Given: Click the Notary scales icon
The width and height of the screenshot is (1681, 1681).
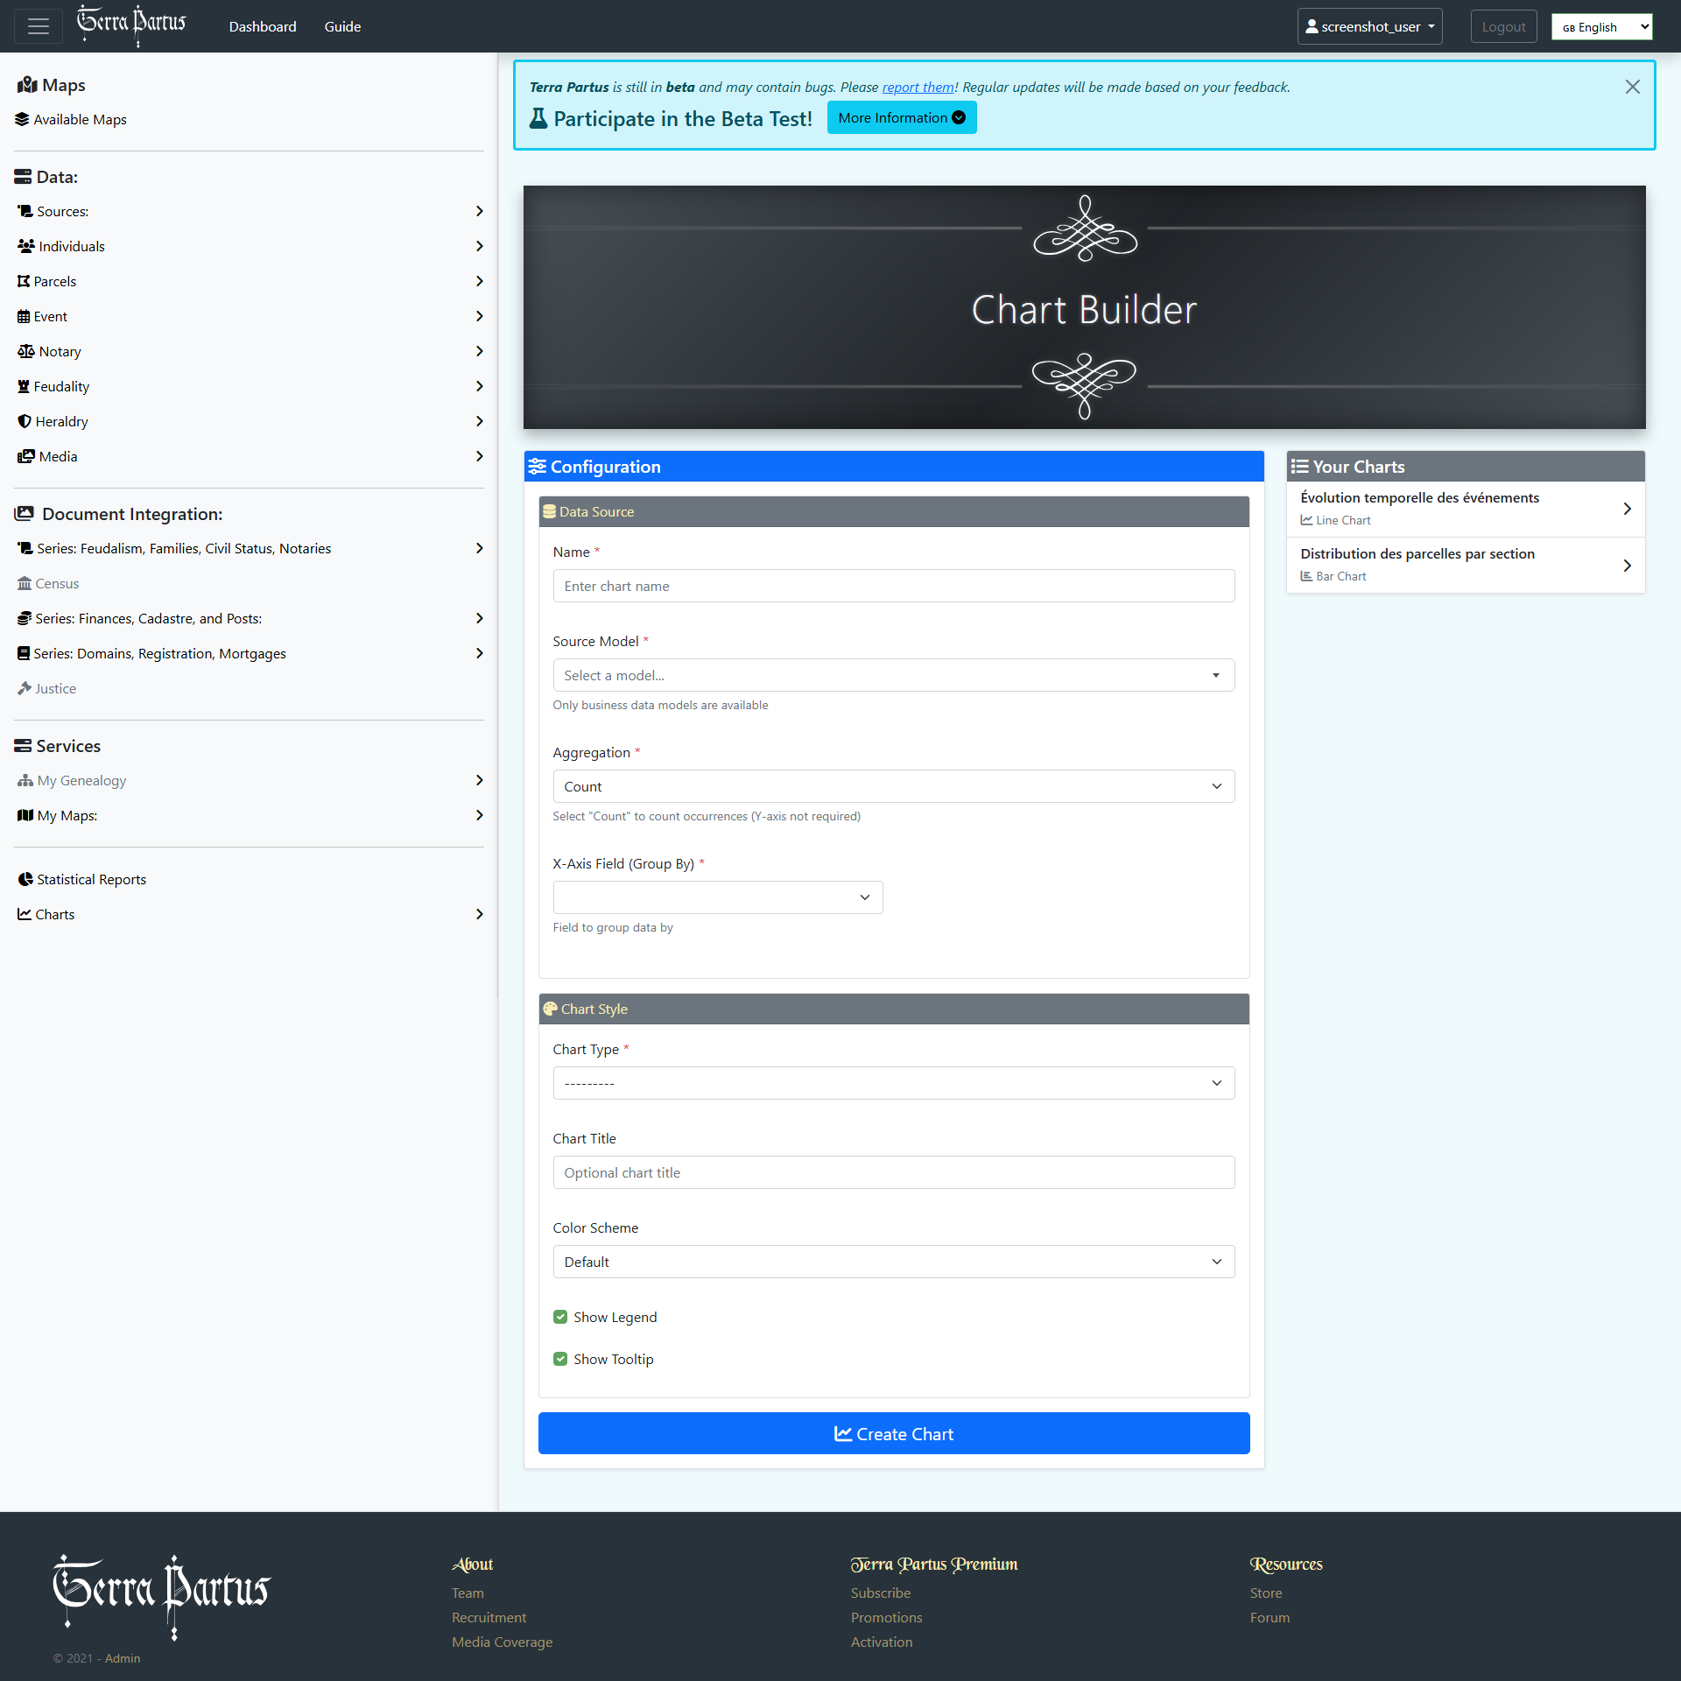Looking at the screenshot, I should pos(26,351).
